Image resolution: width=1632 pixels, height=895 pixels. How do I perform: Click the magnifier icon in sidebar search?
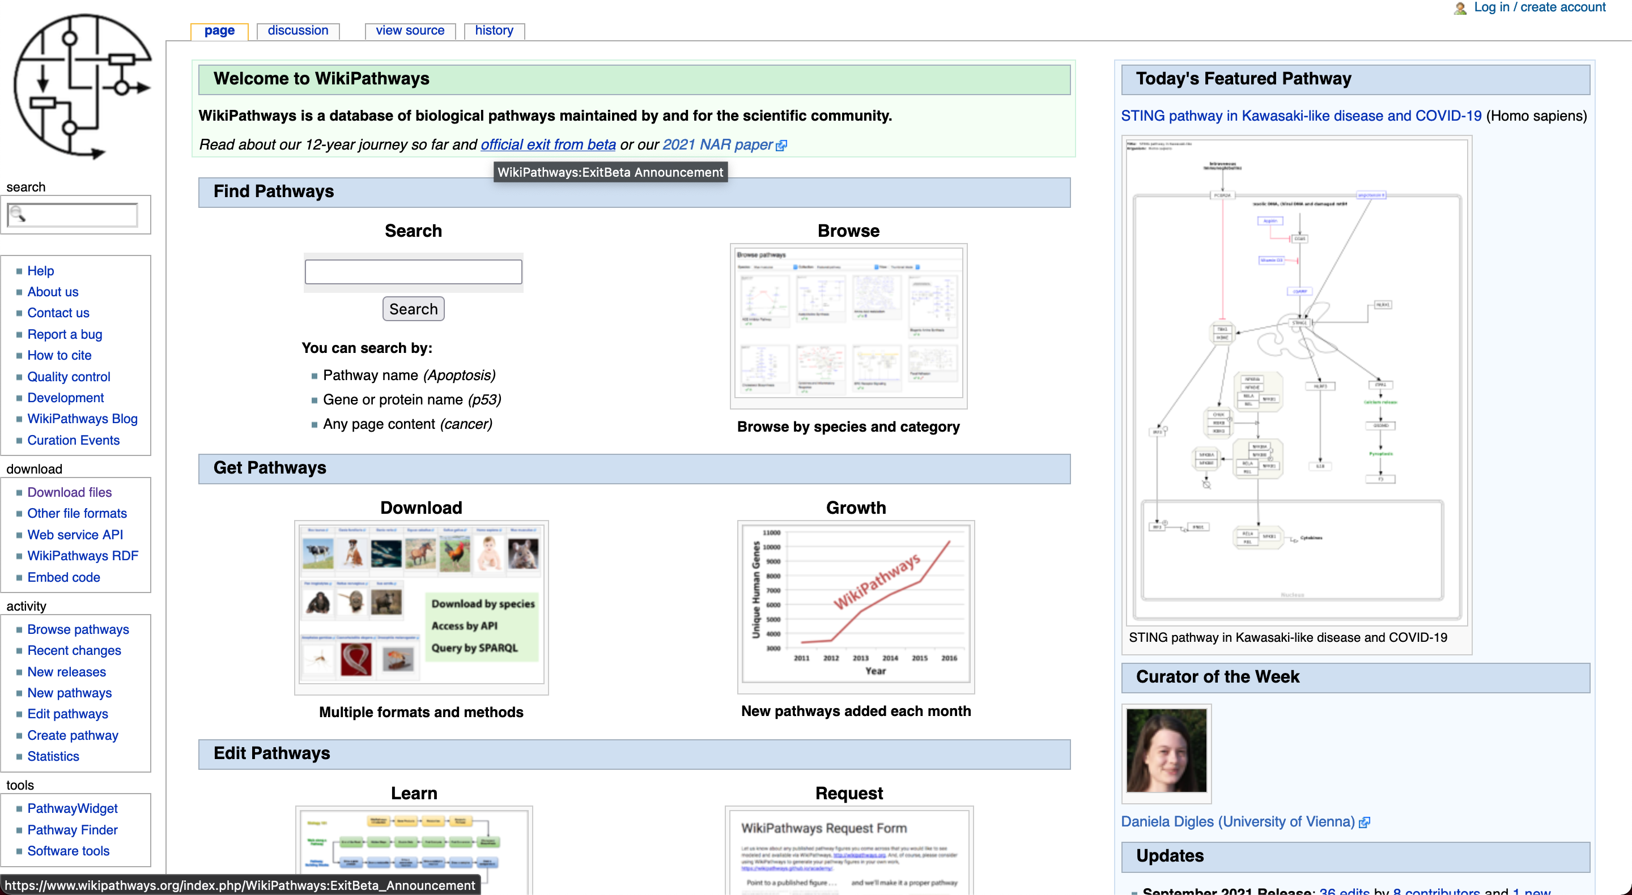point(18,215)
